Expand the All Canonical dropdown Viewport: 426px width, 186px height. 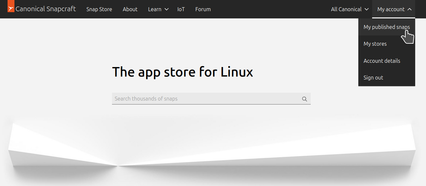349,9
